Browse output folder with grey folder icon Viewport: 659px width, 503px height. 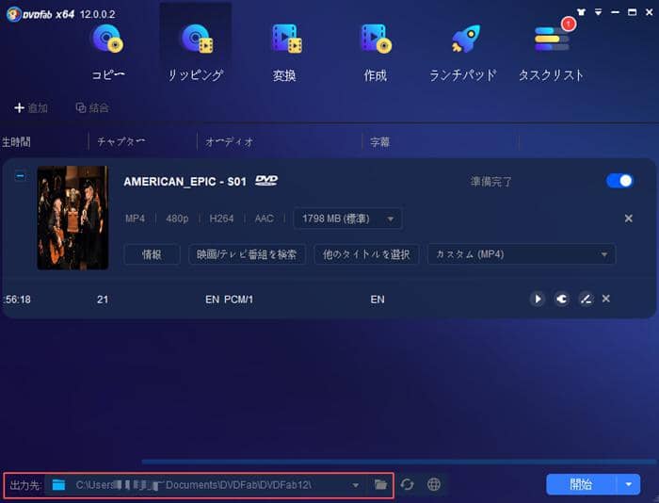[x=380, y=484]
